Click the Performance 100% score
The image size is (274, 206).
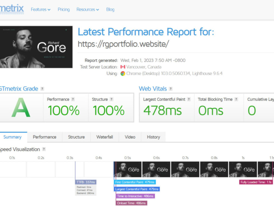64,110
